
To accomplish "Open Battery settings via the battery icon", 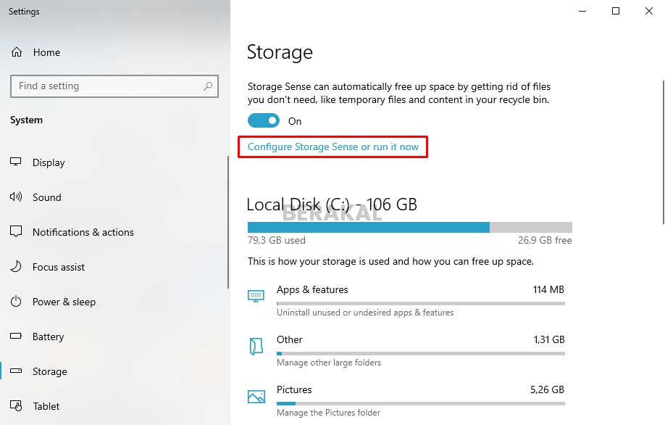I will [15, 337].
